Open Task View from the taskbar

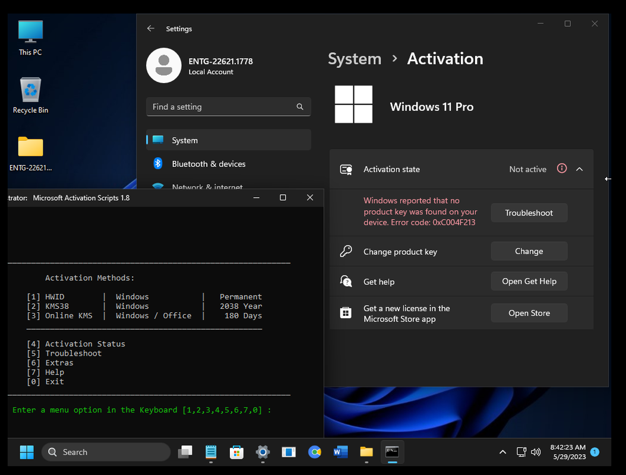tap(185, 452)
